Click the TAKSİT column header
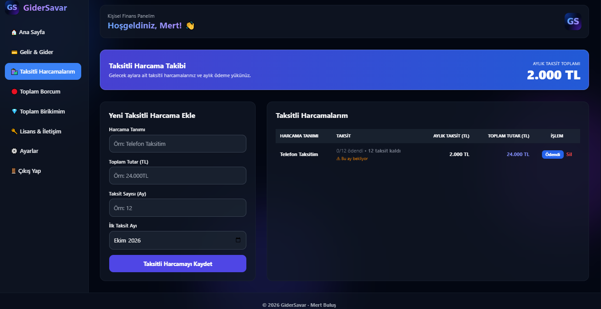Image resolution: width=601 pixels, height=309 pixels. [x=344, y=136]
